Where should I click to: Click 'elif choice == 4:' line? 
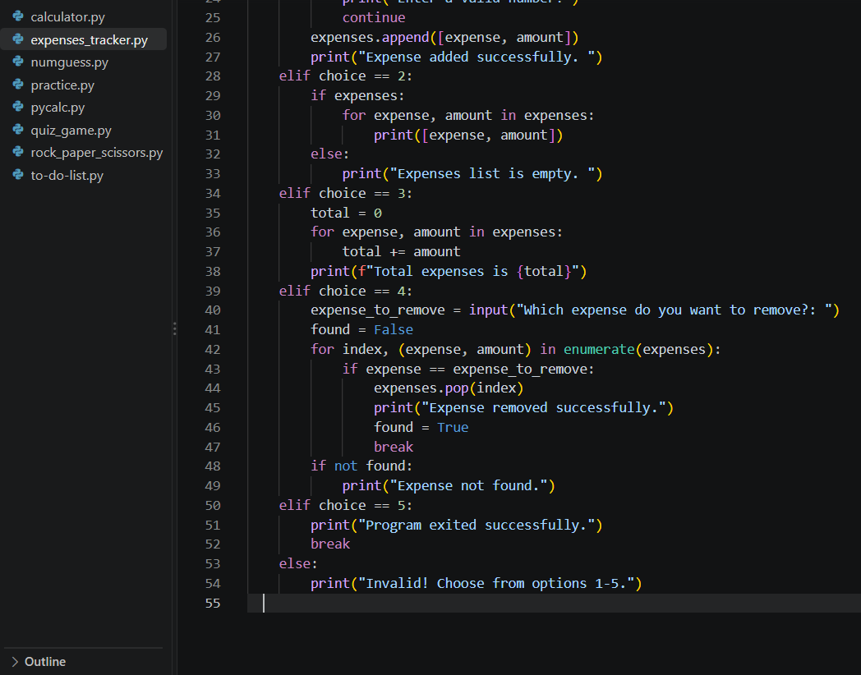click(345, 291)
